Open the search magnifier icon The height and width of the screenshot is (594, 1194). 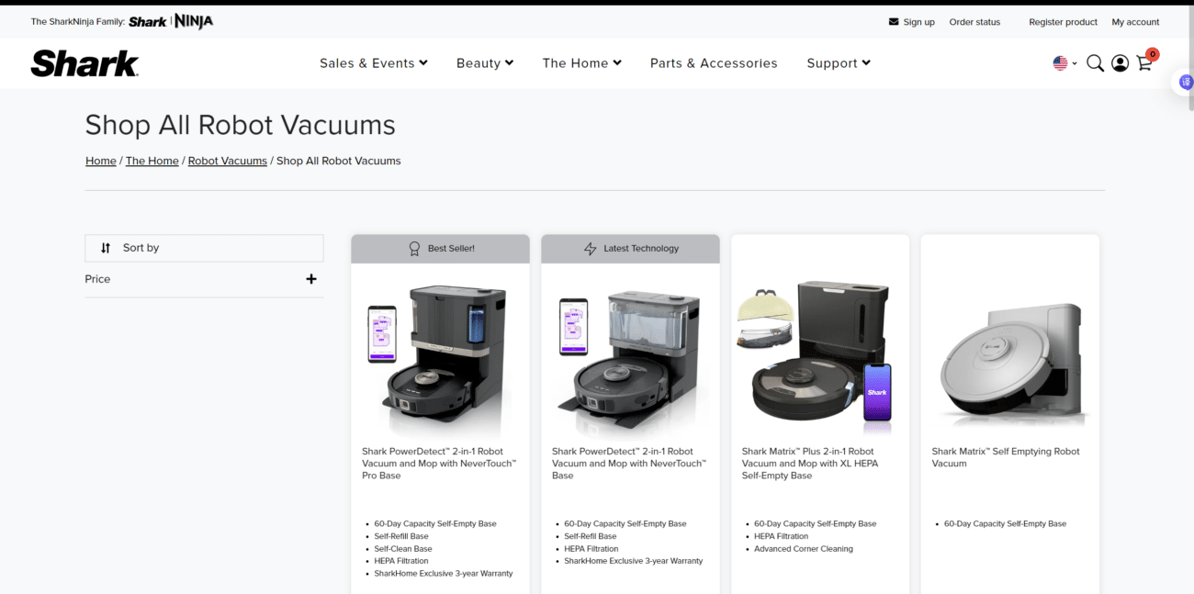tap(1095, 63)
